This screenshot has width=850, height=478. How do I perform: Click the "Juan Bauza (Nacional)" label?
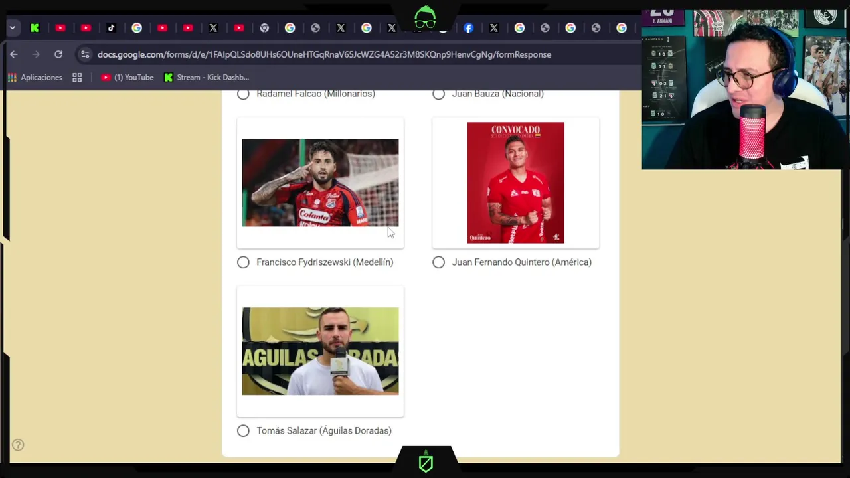497,94
